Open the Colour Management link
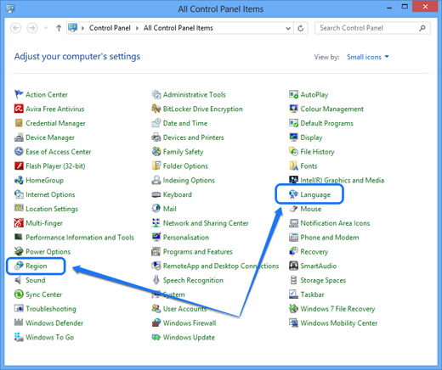The image size is (442, 370). pyautogui.click(x=332, y=109)
